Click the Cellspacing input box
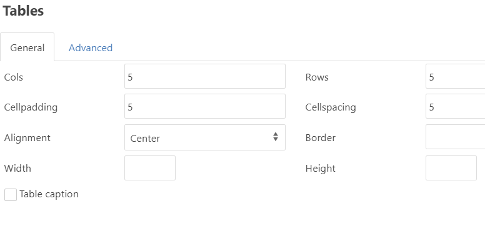 click(455, 106)
